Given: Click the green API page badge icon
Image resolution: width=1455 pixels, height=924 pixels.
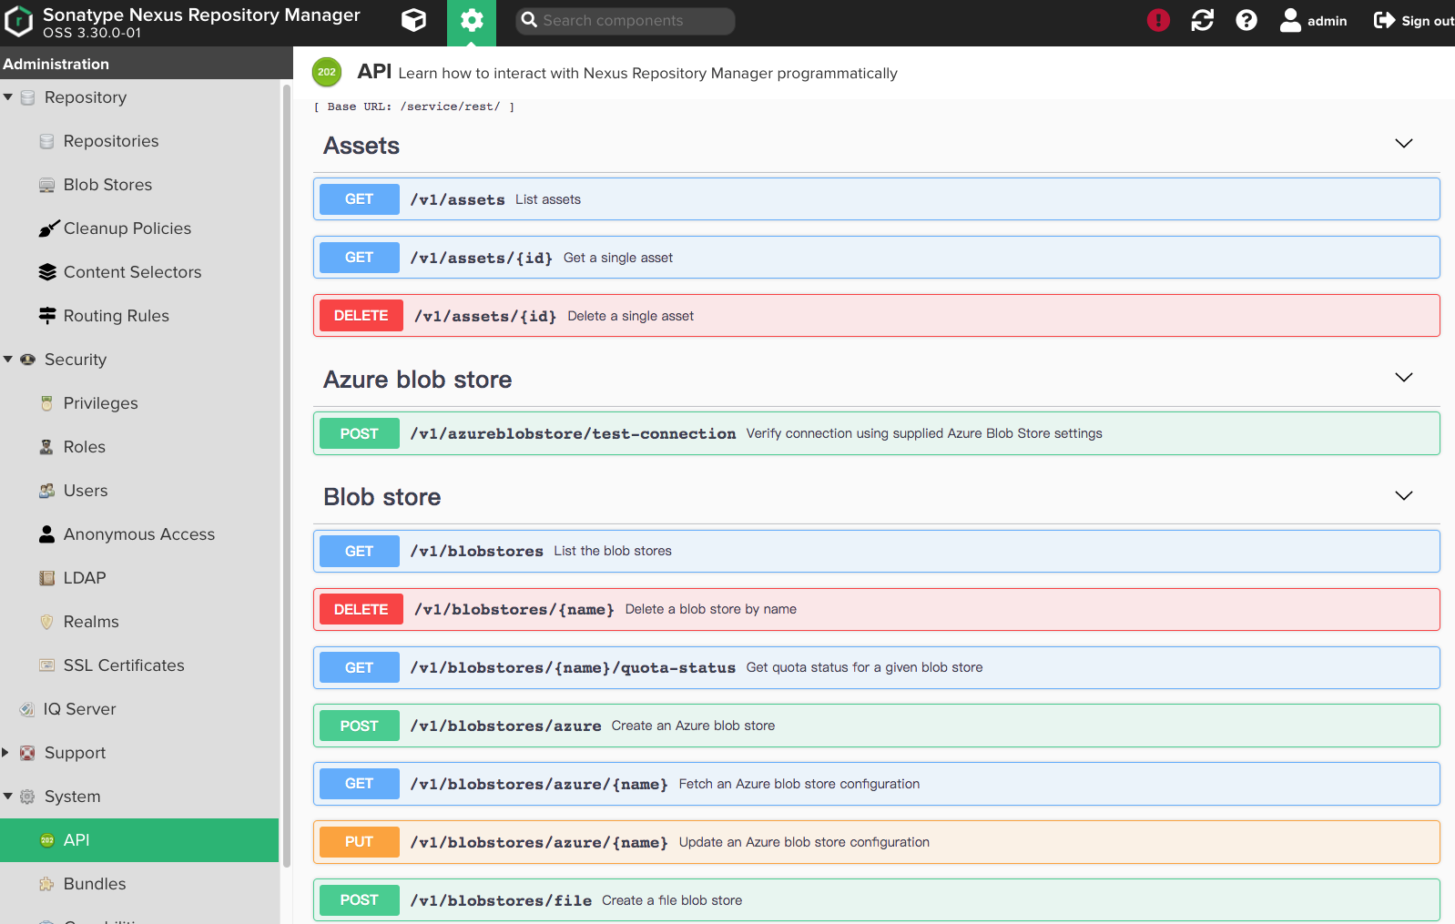Looking at the screenshot, I should point(327,72).
